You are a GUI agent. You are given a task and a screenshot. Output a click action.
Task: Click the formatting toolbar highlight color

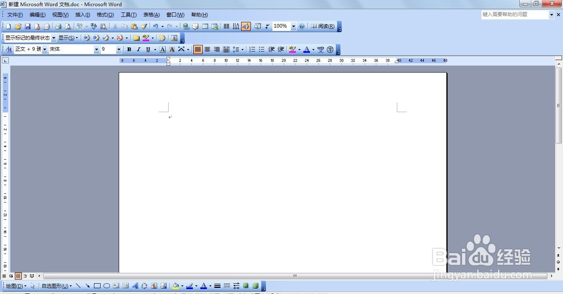click(x=292, y=49)
